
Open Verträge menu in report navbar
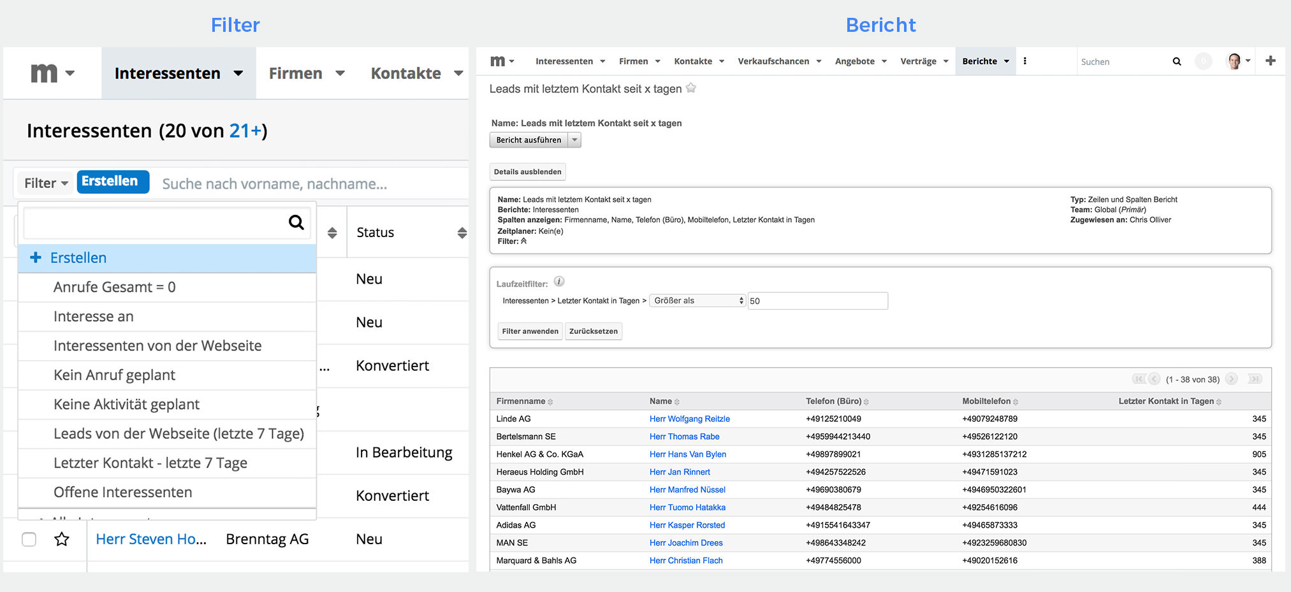(x=924, y=61)
